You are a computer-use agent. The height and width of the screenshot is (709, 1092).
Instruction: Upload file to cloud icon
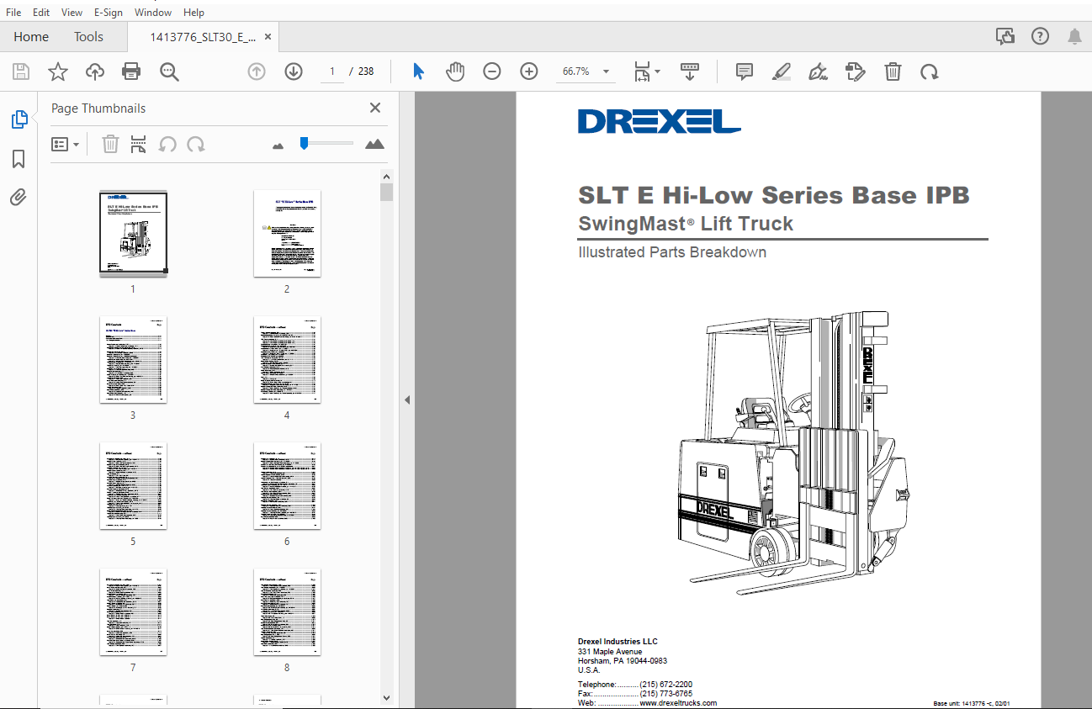point(95,71)
